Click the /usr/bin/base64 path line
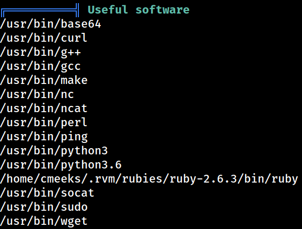 coord(51,24)
